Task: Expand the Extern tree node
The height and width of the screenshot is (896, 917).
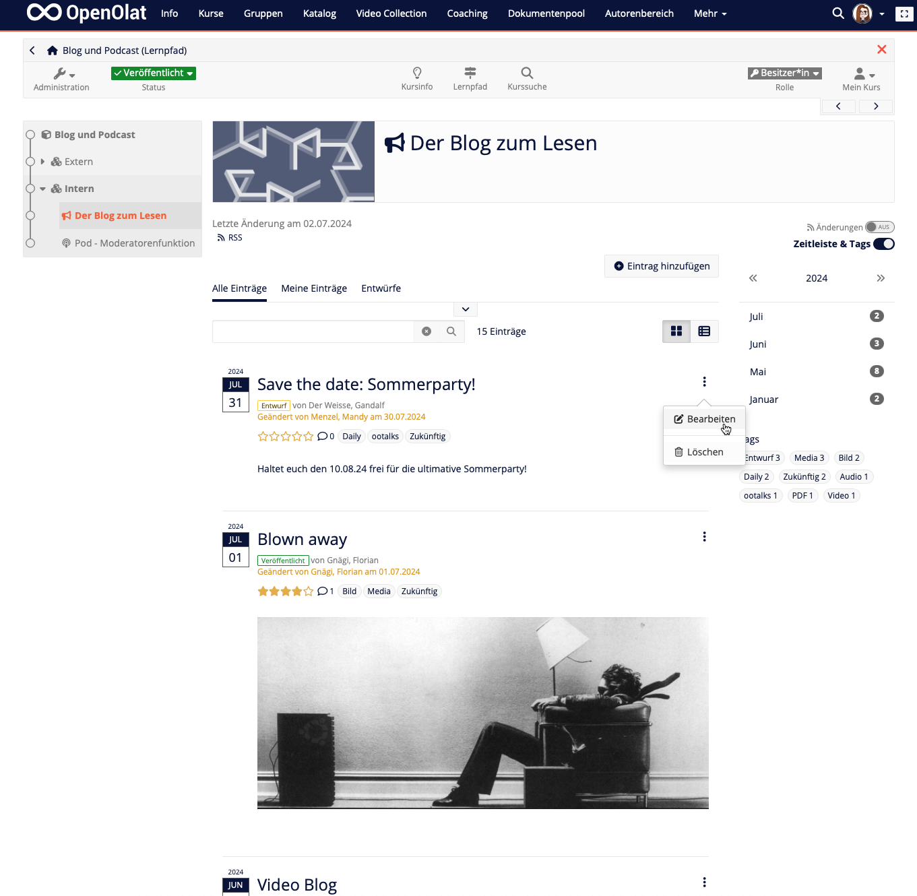Action: 42,161
